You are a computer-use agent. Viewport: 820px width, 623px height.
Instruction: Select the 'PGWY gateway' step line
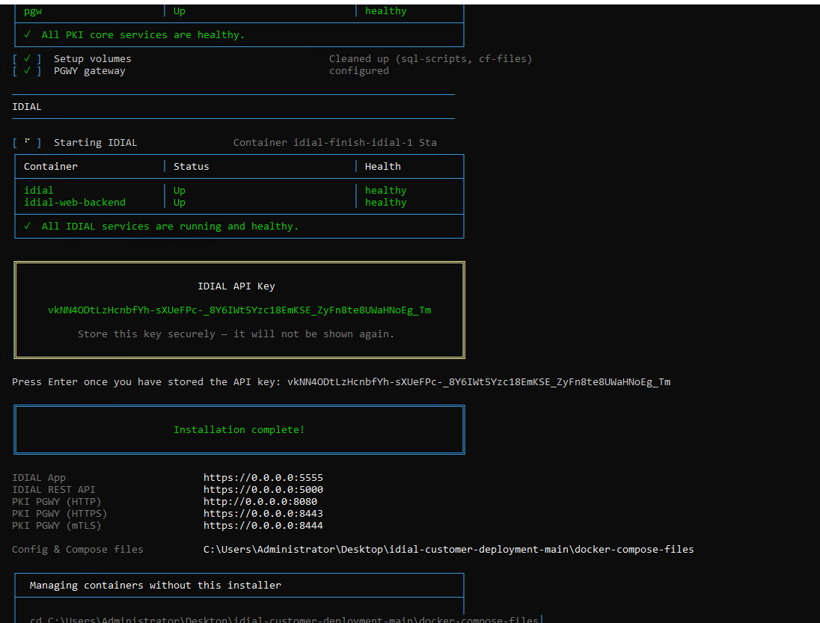tap(90, 71)
